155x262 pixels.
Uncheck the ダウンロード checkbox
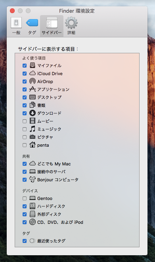click(25, 113)
